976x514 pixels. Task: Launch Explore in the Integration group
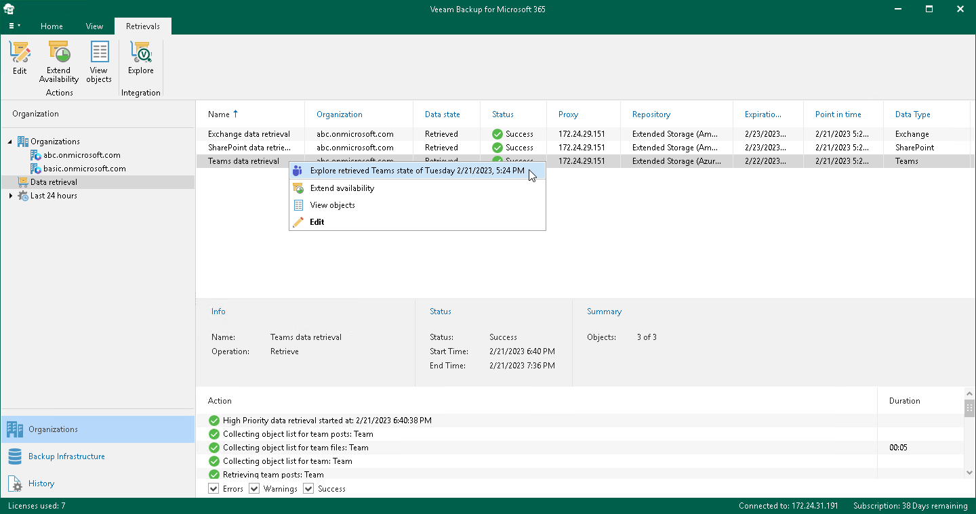point(141,58)
